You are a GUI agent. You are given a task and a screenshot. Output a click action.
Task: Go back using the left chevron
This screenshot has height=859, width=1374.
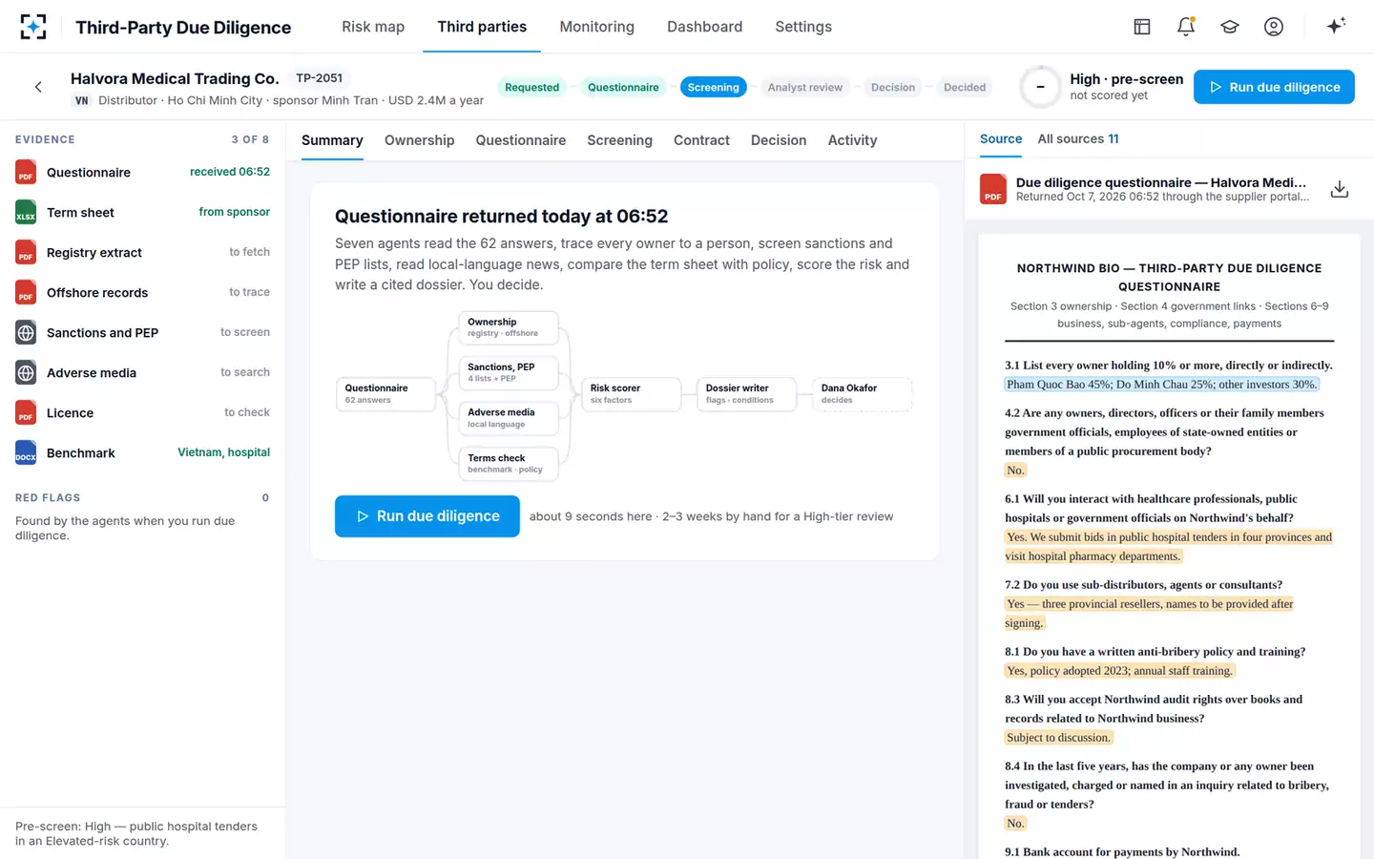(x=38, y=87)
